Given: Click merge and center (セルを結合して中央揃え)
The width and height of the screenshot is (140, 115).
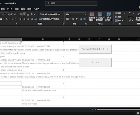Looking at the screenshot, I should 49,19.
